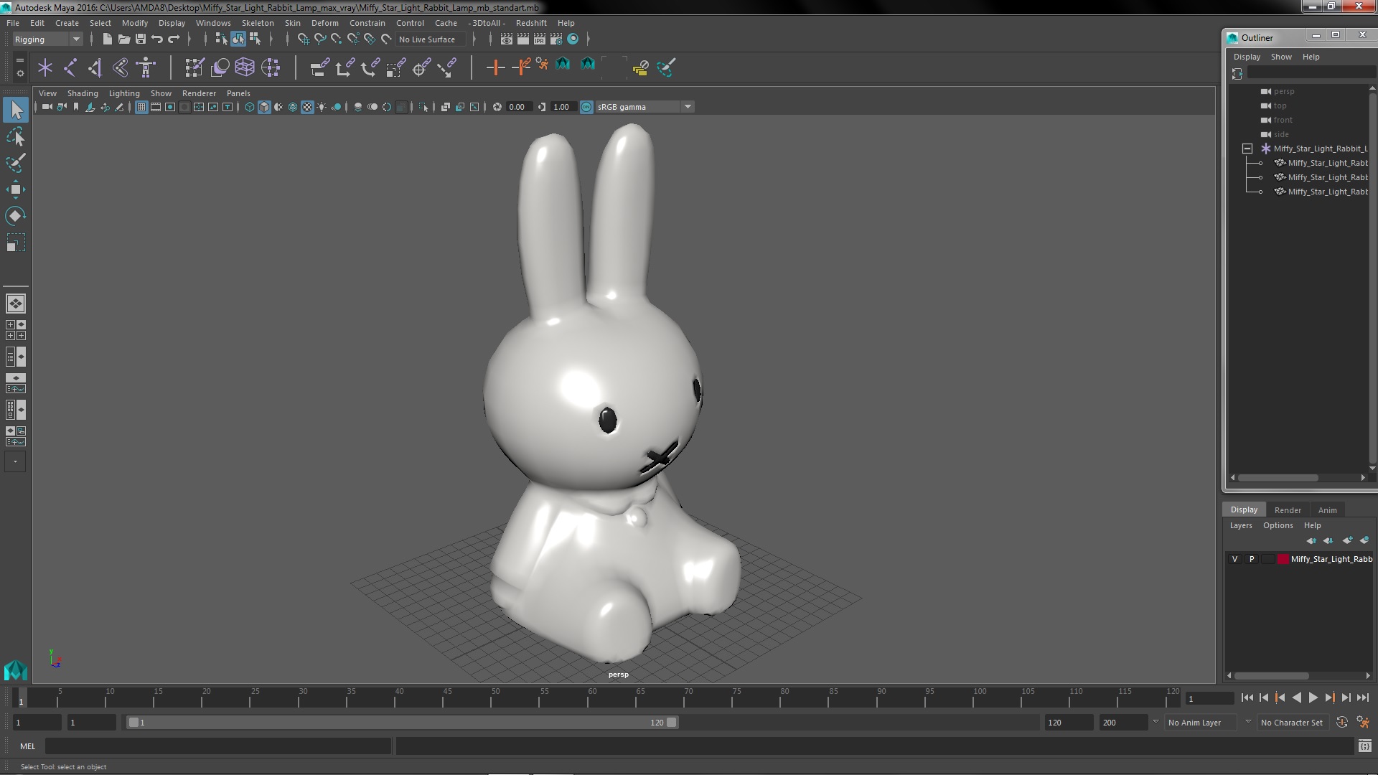Click the Paint Skin Weights shelf icon
Screen dimensions: 1378x775
194,67
